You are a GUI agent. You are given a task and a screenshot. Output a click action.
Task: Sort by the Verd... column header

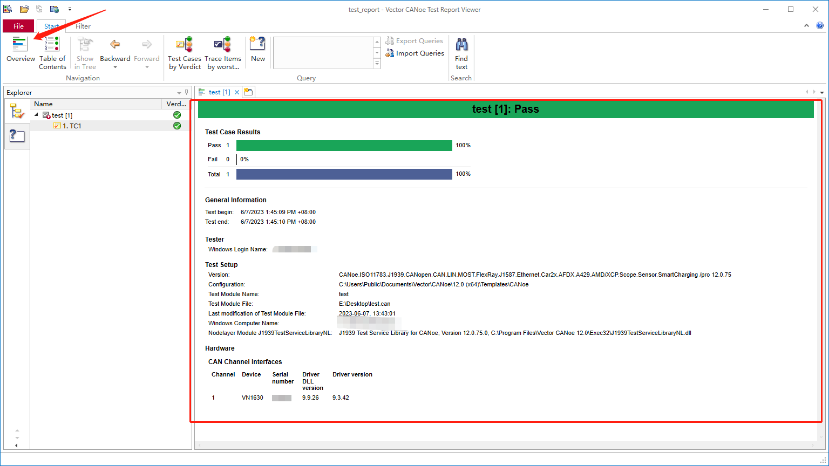coord(176,104)
